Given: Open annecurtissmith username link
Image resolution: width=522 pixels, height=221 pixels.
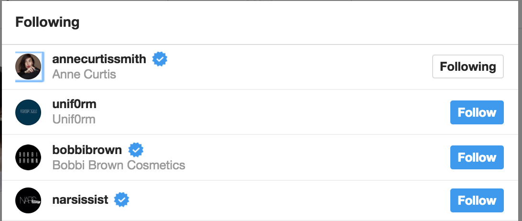Looking at the screenshot, I should [99, 59].
